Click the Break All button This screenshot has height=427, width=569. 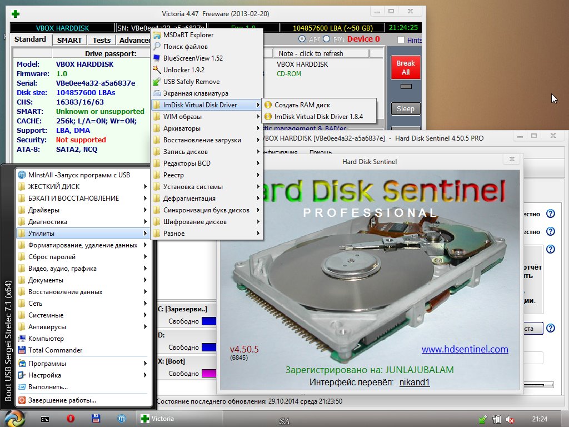point(406,67)
